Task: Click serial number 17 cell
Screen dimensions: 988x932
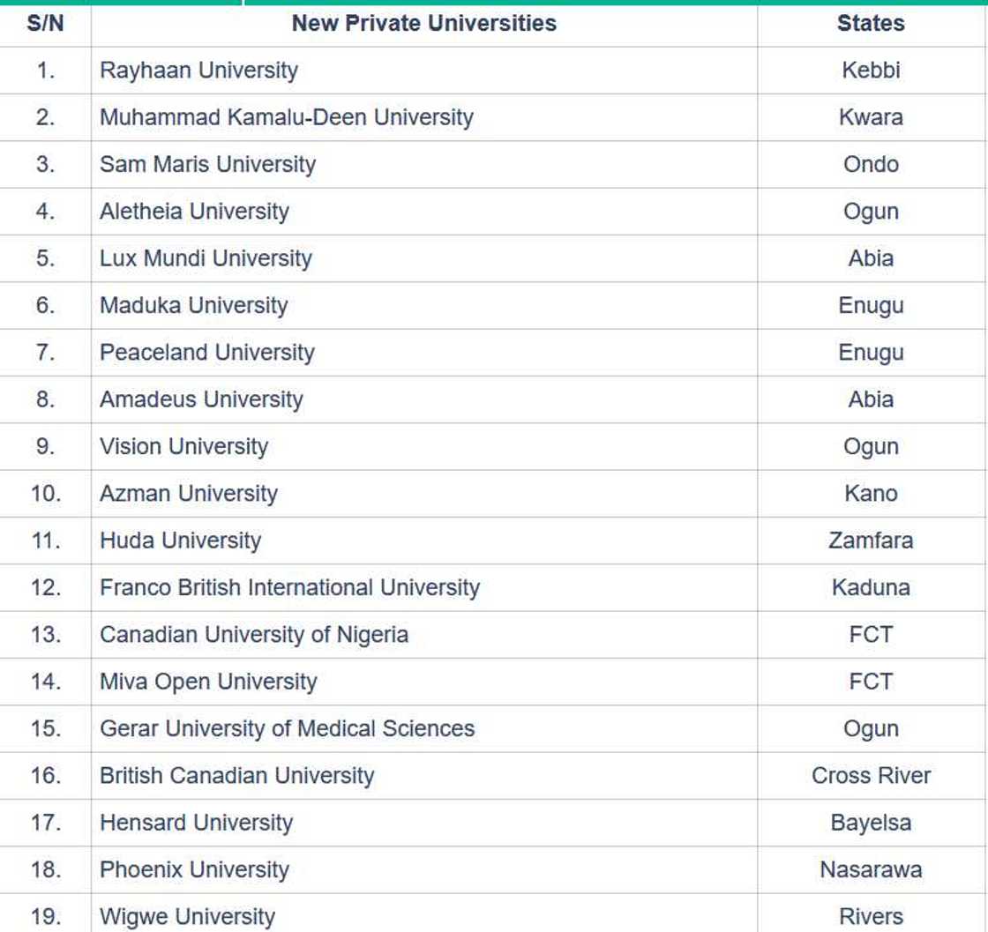Action: tap(45, 823)
